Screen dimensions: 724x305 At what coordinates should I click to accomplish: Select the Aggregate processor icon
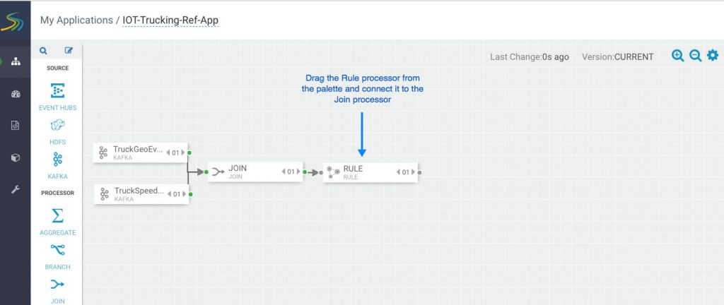tap(57, 216)
